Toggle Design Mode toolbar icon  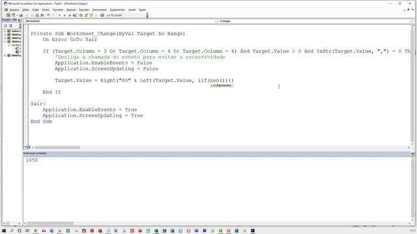[75, 16]
